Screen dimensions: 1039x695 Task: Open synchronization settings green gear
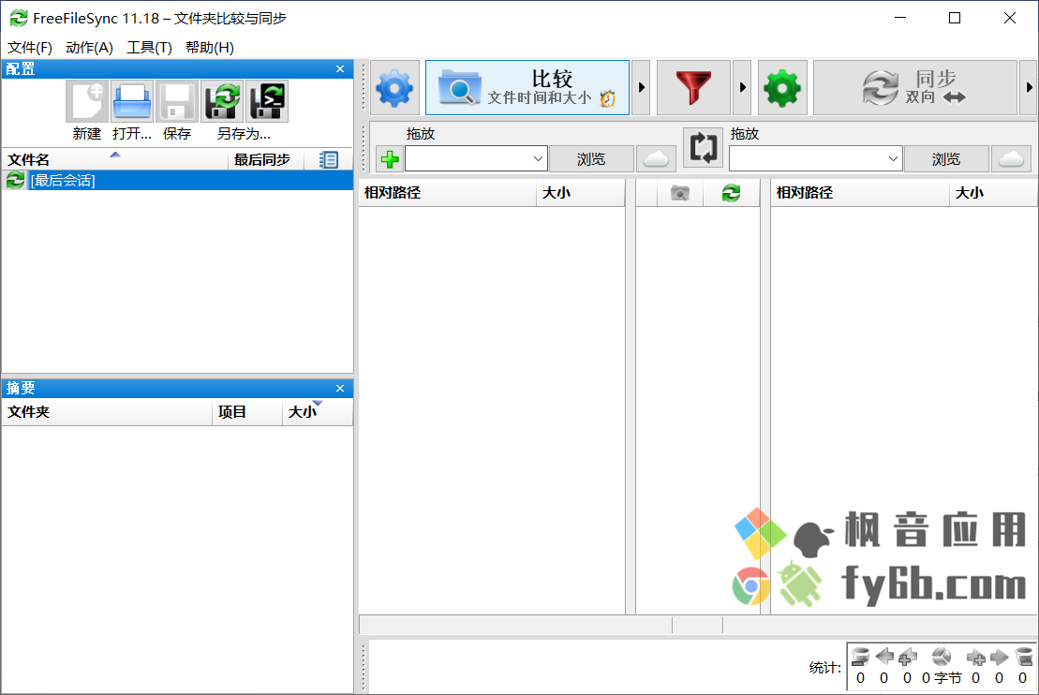[782, 87]
